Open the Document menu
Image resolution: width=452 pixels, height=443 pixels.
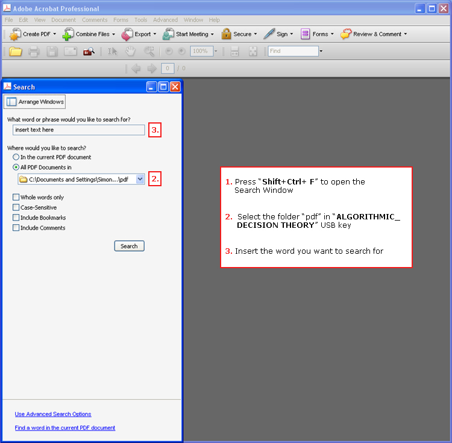(x=63, y=20)
